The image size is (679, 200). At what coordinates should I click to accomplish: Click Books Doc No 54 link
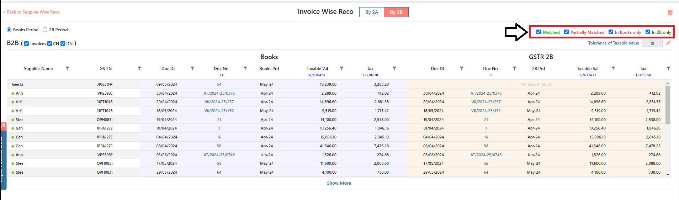click(x=219, y=84)
